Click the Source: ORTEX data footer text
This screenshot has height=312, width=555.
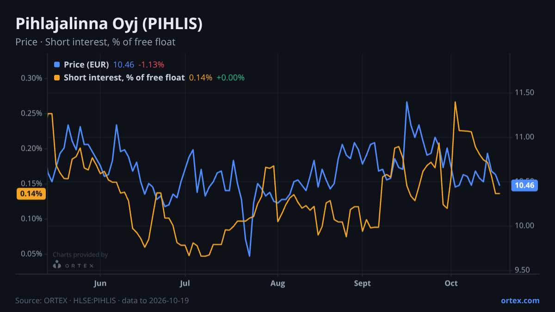click(102, 300)
